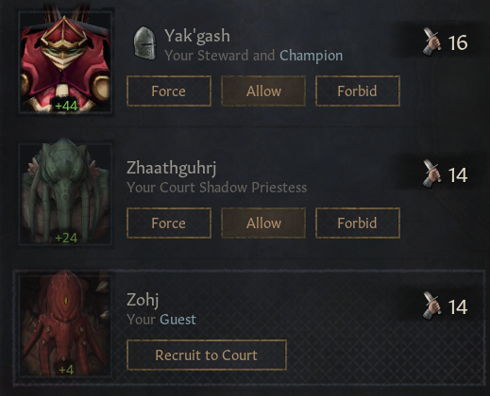The image size is (490, 396).
Task: Open the Champion link under Yak'gash
Action: coord(311,56)
